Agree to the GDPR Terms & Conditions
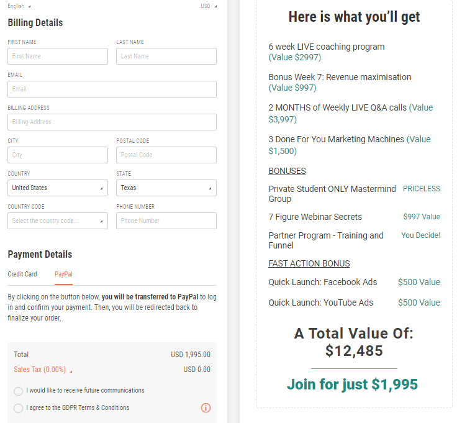457x423 pixels. click(x=19, y=408)
